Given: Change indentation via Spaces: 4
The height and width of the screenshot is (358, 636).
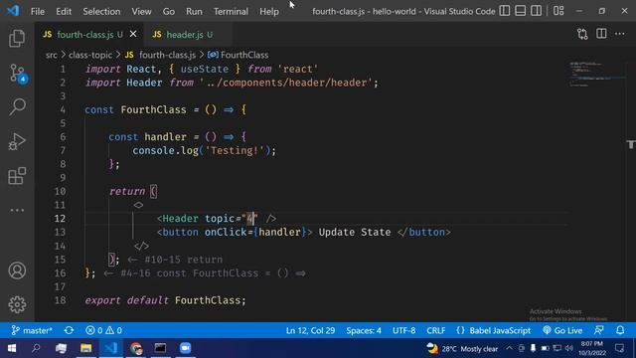Looking at the screenshot, I should pyautogui.click(x=364, y=330).
